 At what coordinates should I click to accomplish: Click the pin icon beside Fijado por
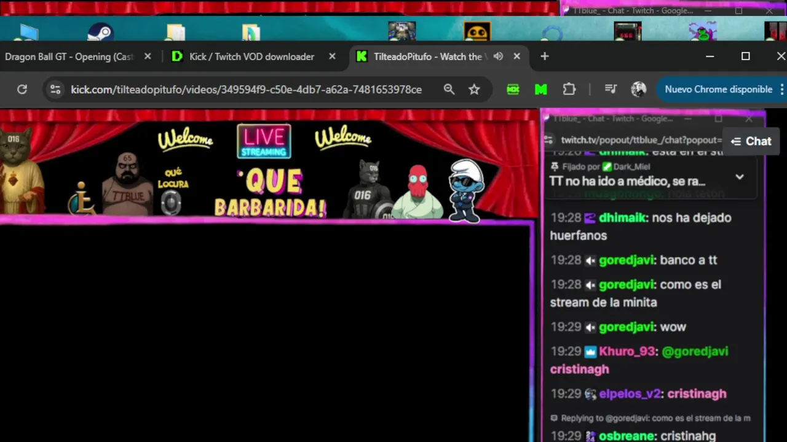[x=555, y=167]
